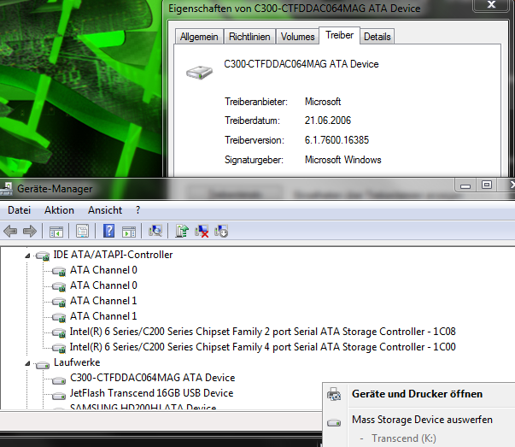Click the C300-CTFDDAC064MAG tree device icon

click(x=59, y=380)
